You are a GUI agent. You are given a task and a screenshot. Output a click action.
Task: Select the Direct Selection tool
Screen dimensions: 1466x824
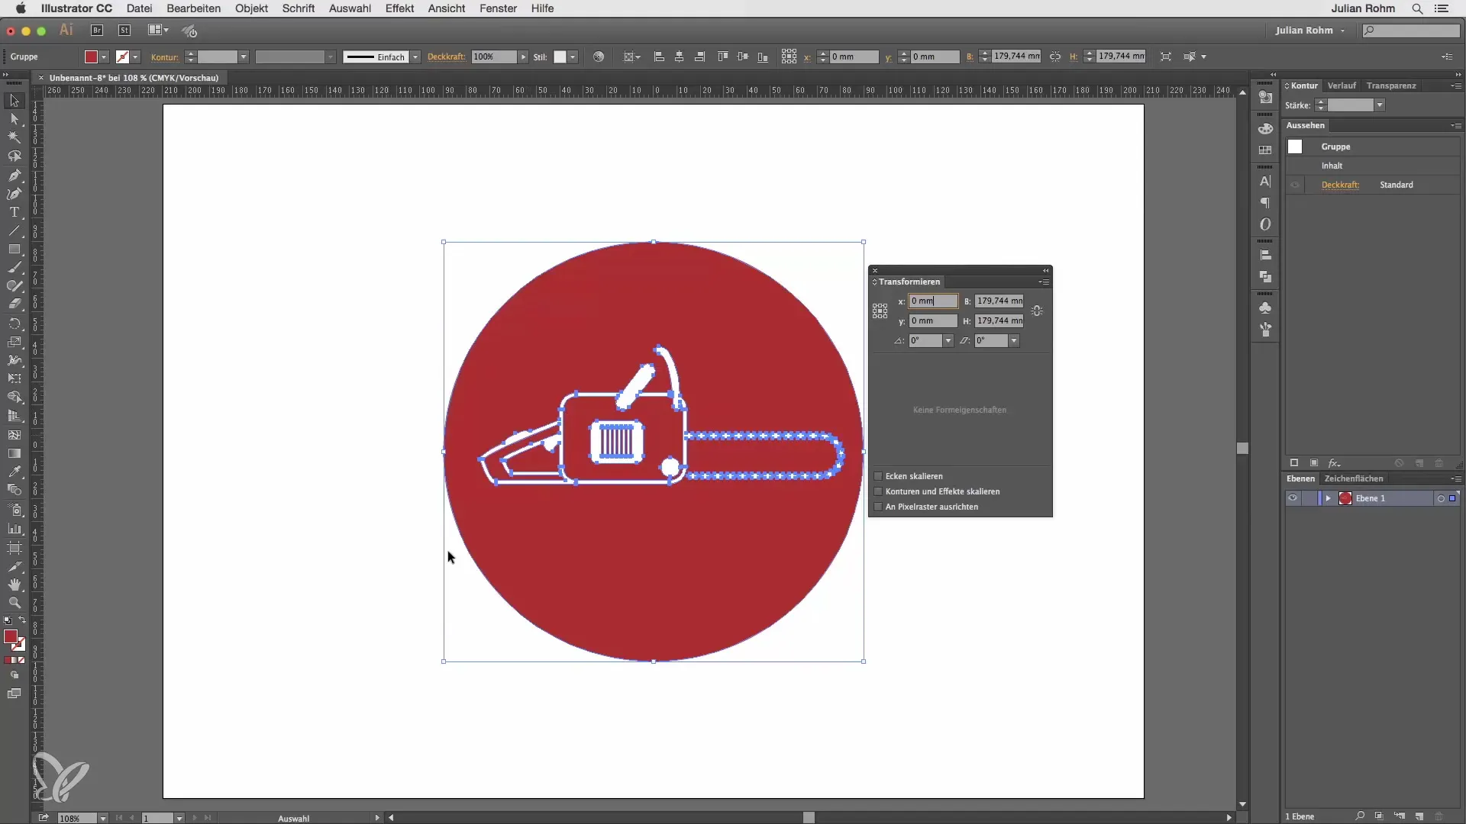pos(14,119)
